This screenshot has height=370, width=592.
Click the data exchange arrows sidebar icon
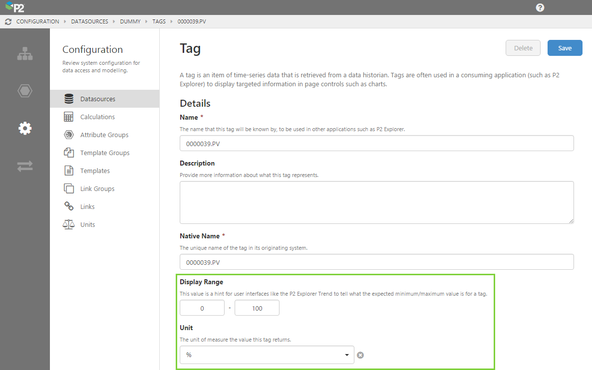[x=24, y=166]
